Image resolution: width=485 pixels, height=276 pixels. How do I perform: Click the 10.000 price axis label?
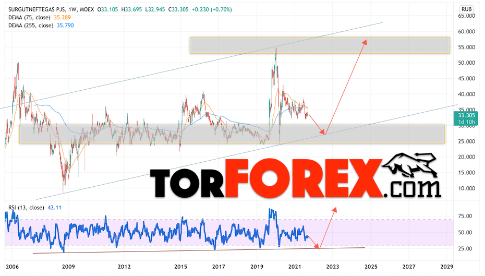pyautogui.click(x=466, y=188)
